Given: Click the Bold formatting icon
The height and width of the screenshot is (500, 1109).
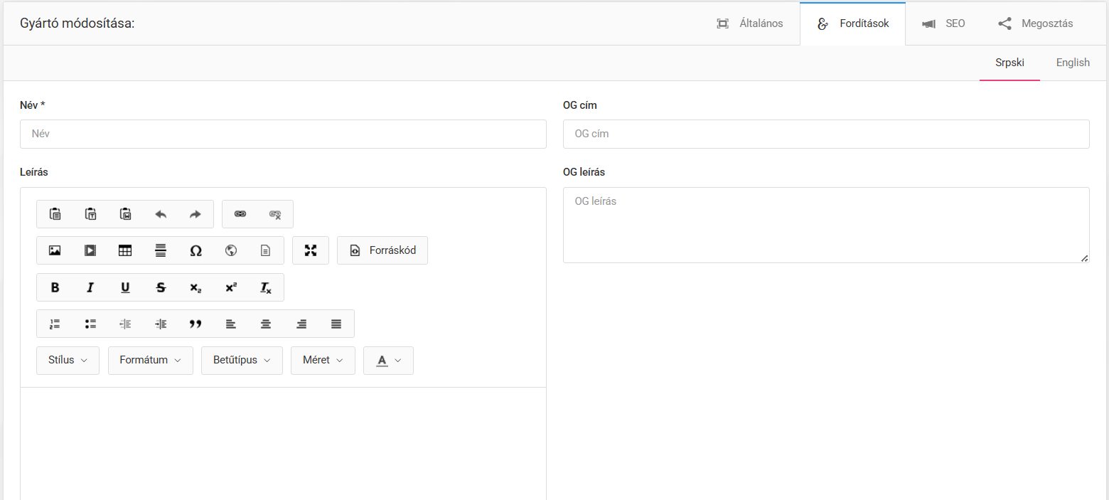Looking at the screenshot, I should 55,287.
